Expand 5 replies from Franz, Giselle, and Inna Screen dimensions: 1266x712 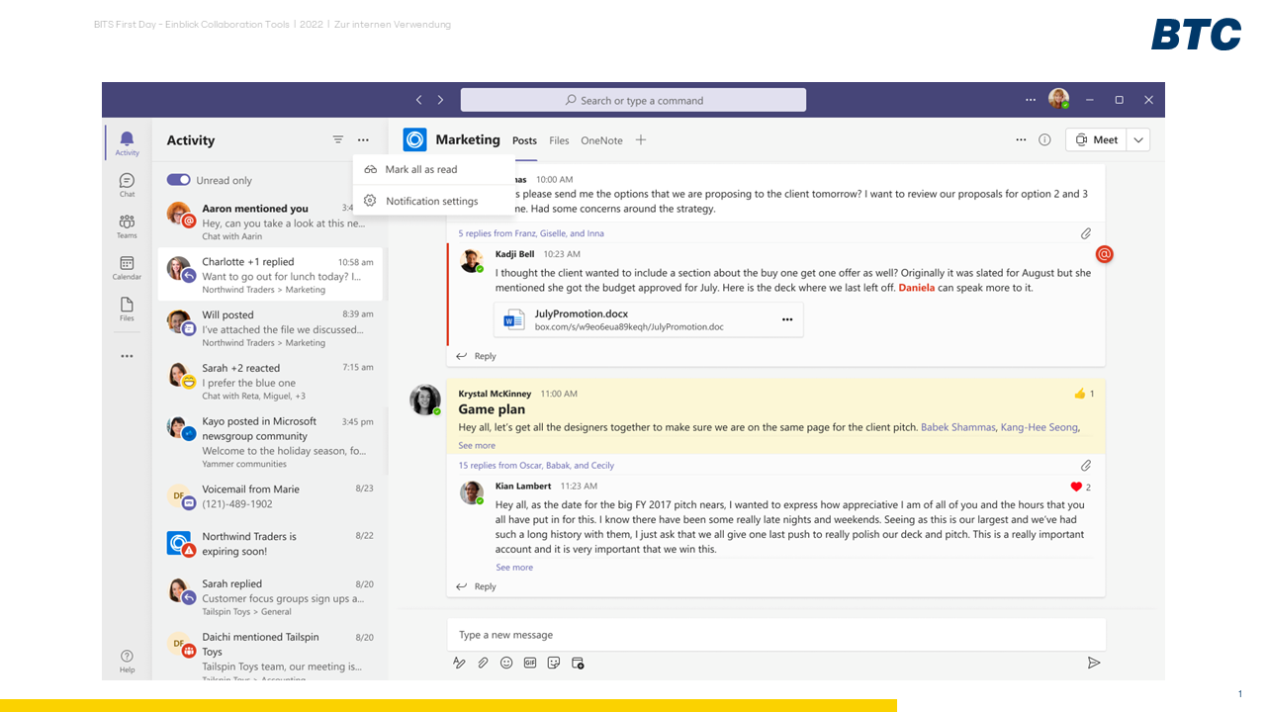click(531, 233)
